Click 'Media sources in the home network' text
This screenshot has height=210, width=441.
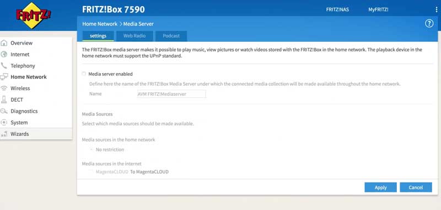pyautogui.click(x=119, y=139)
